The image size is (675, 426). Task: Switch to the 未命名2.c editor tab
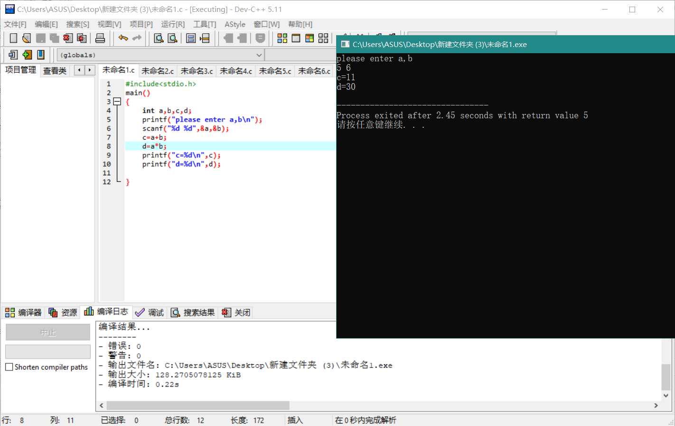pyautogui.click(x=158, y=71)
